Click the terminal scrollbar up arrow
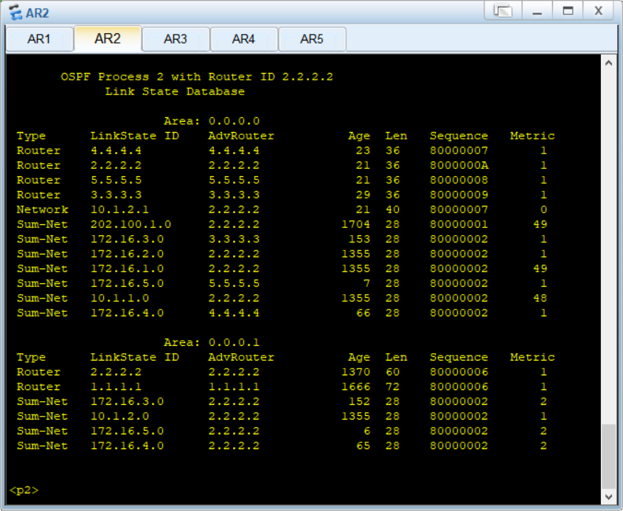The width and height of the screenshot is (623, 511). (x=609, y=63)
